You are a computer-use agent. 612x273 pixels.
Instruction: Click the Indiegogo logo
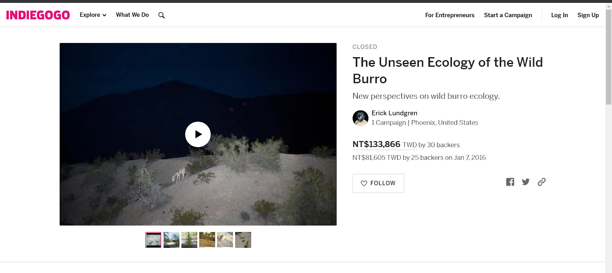pos(38,15)
